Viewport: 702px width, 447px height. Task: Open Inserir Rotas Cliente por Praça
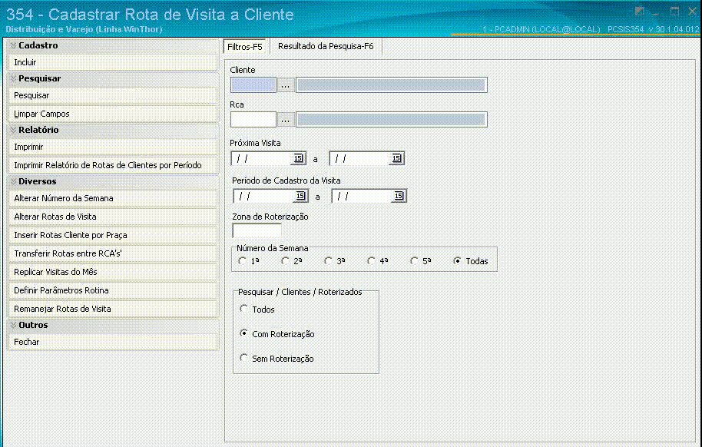(x=113, y=236)
